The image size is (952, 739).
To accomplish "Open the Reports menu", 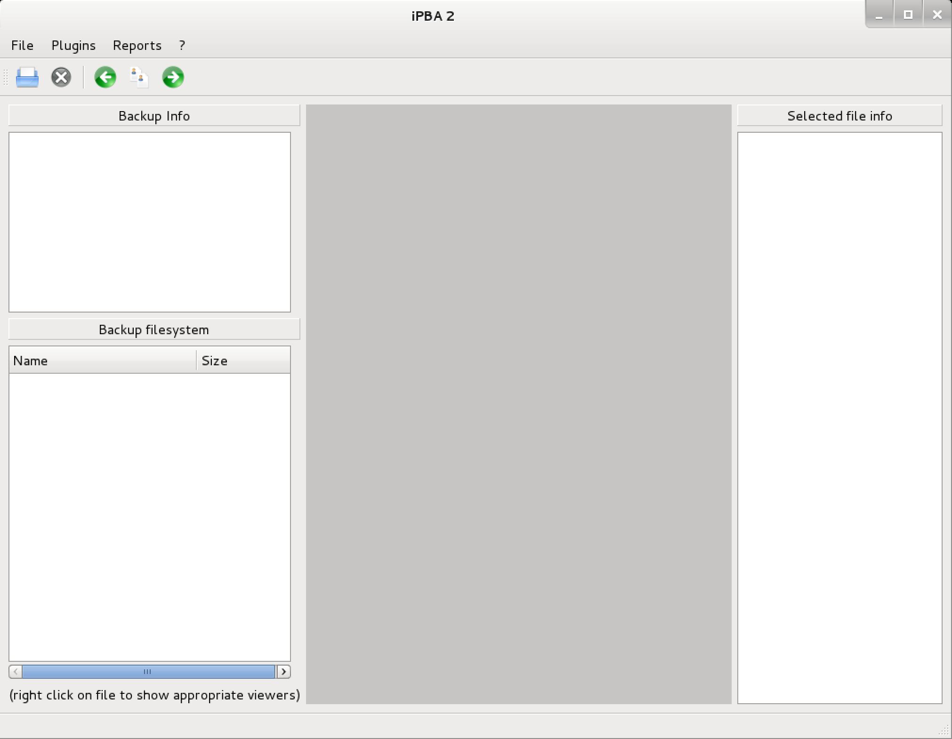I will [x=137, y=45].
